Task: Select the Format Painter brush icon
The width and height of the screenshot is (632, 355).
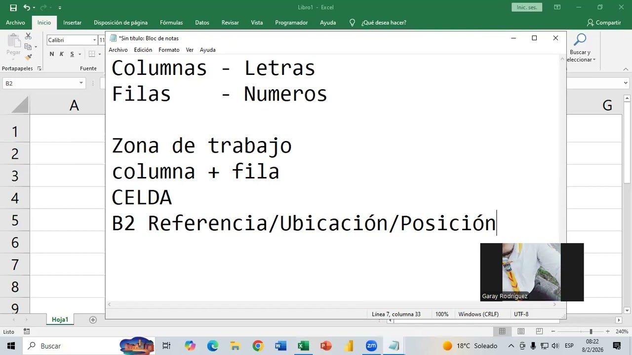Action: pos(28,57)
